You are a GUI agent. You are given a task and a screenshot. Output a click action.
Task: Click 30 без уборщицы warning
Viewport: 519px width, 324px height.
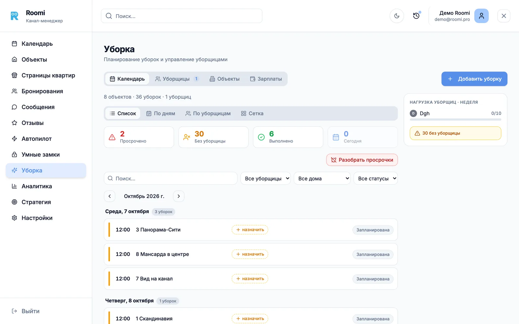[x=455, y=133]
